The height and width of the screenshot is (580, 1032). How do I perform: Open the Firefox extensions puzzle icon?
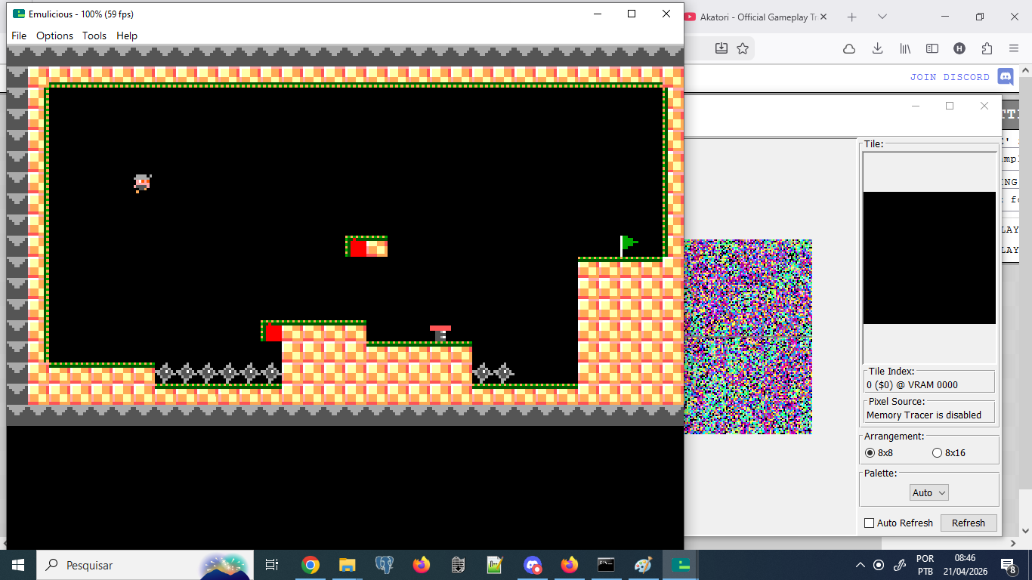click(987, 48)
